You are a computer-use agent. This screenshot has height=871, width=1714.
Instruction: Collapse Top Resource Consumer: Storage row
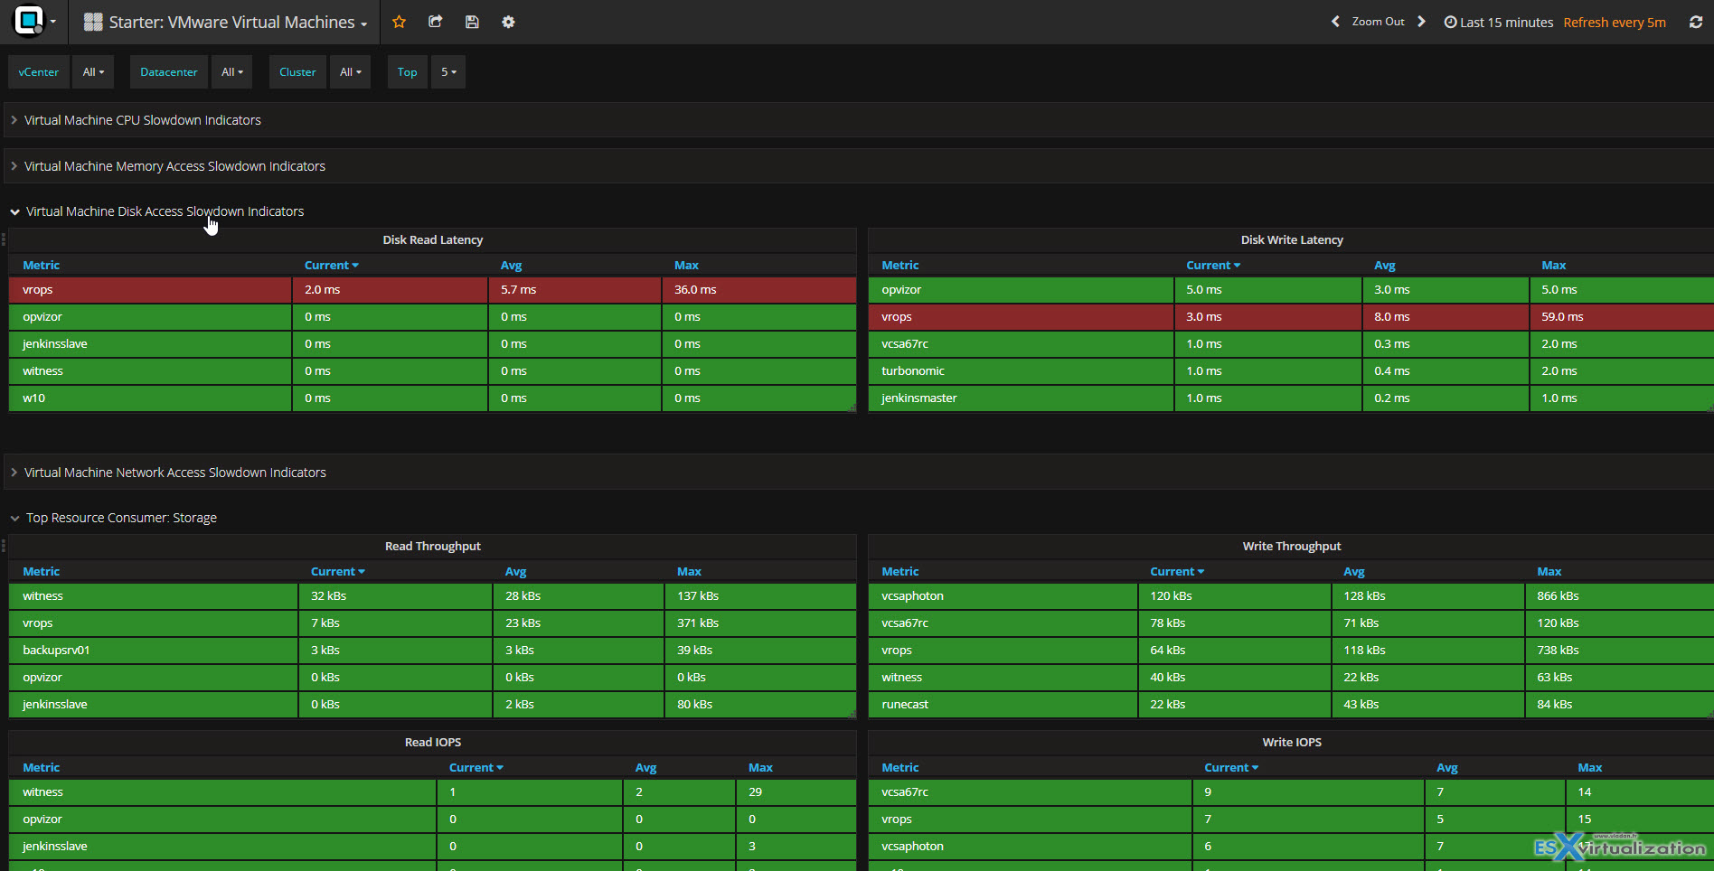[x=121, y=518]
